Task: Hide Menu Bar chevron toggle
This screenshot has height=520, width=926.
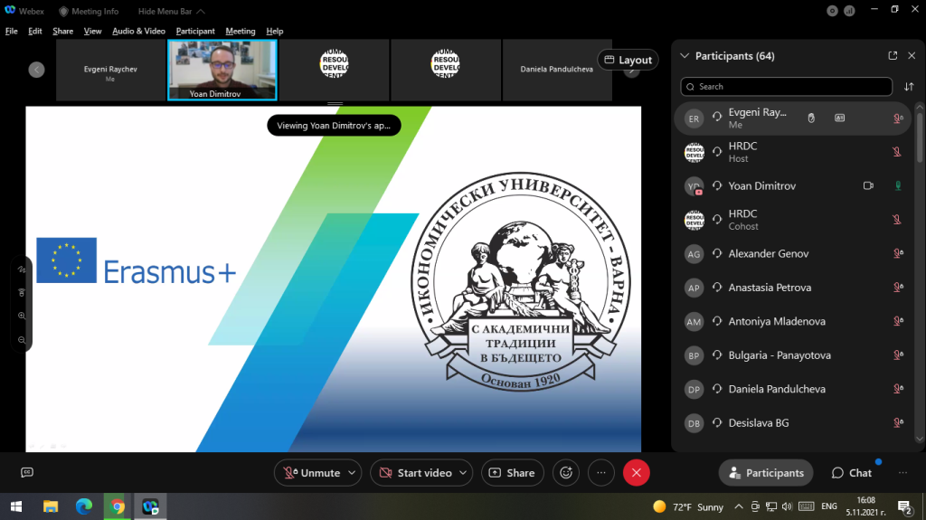Action: [201, 11]
